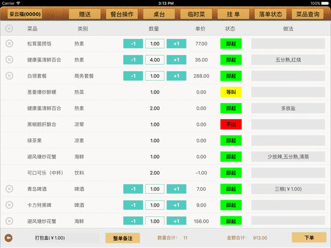This screenshot has height=248, width=331.
Task: Increase 健康蛋清鲜百合 quantity with +1
Action: pos(176,60)
